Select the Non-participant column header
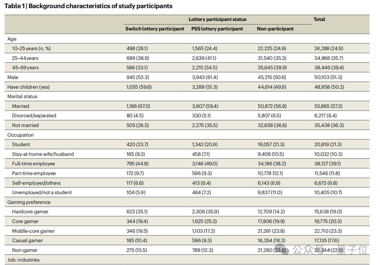This screenshot has width=380, height=265. (275, 29)
